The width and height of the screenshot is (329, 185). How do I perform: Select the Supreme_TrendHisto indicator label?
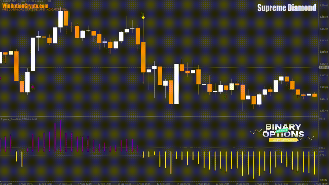[x=19, y=119]
